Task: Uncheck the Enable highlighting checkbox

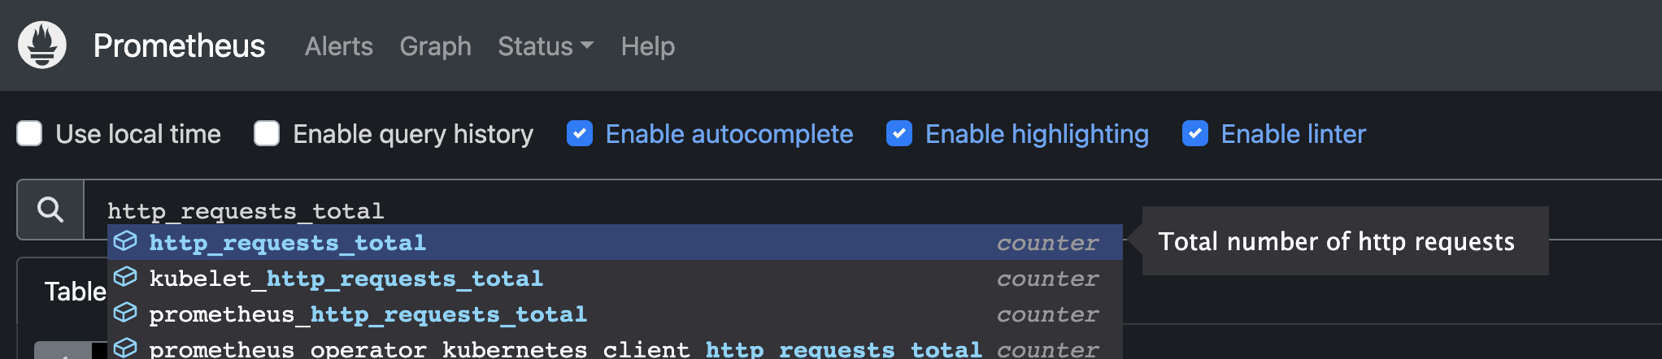Action: tap(899, 133)
